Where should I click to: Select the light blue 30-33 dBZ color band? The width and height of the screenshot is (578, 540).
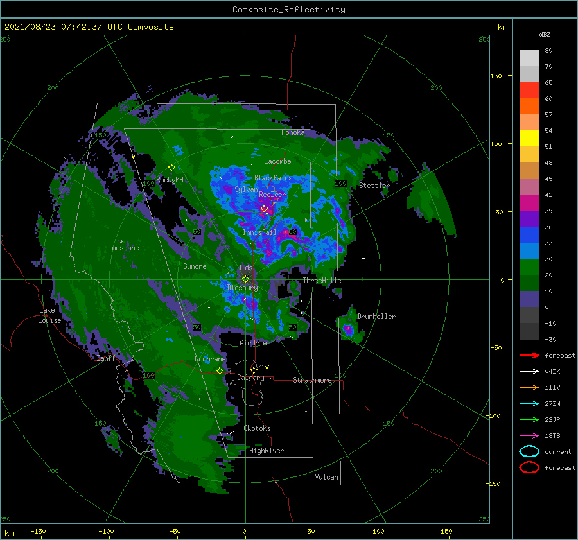coord(529,250)
